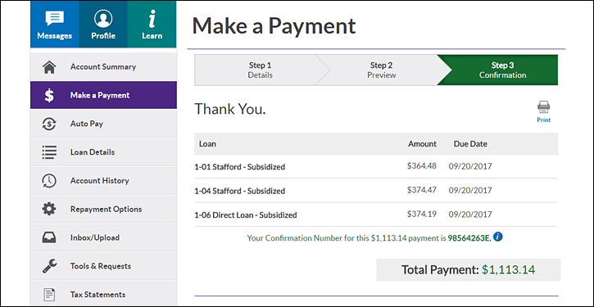Click the 1-01 Stafford - Subsidized loan row
This screenshot has height=307, width=594.
(x=376, y=166)
